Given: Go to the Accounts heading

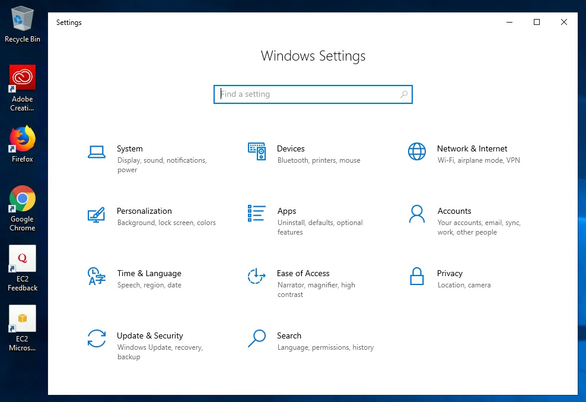Looking at the screenshot, I should [454, 211].
